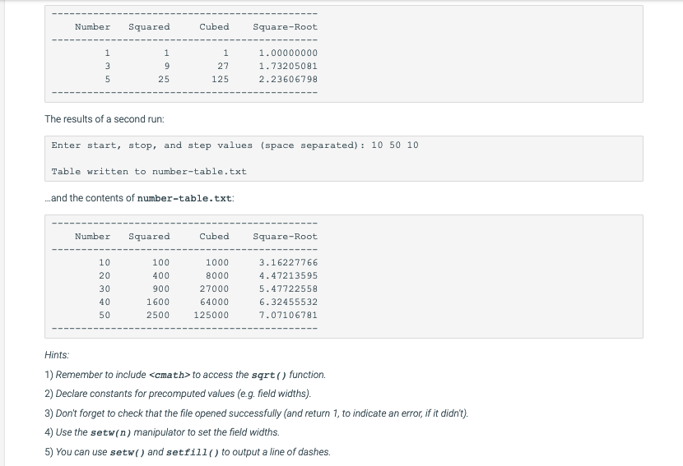
Task: Click the 'Cubed' header in the second table
Action: (x=214, y=237)
